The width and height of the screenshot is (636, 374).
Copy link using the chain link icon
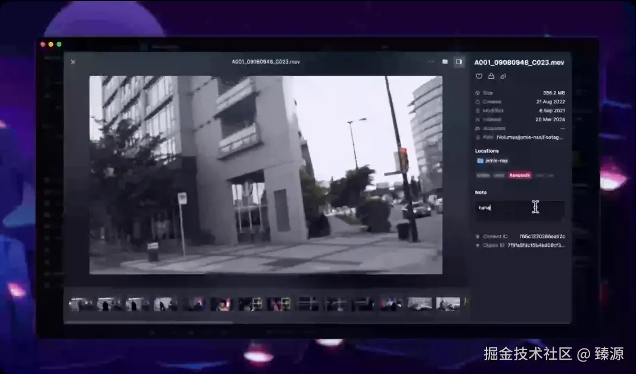[503, 76]
